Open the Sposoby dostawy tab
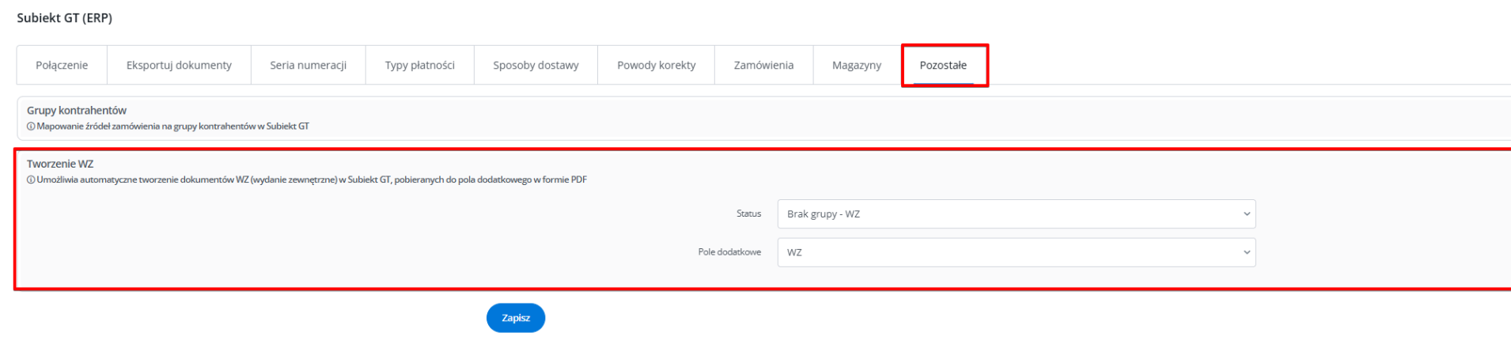This screenshot has height=340, width=1511. (x=536, y=65)
